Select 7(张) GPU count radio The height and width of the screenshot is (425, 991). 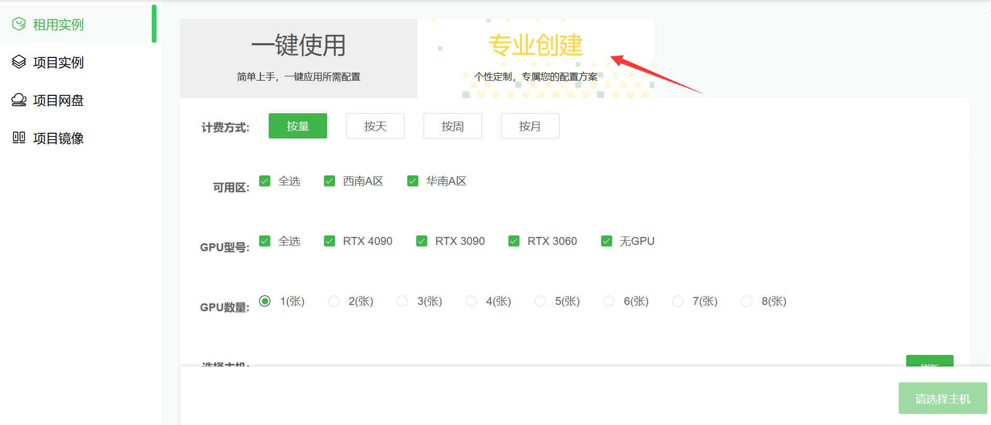pos(678,301)
